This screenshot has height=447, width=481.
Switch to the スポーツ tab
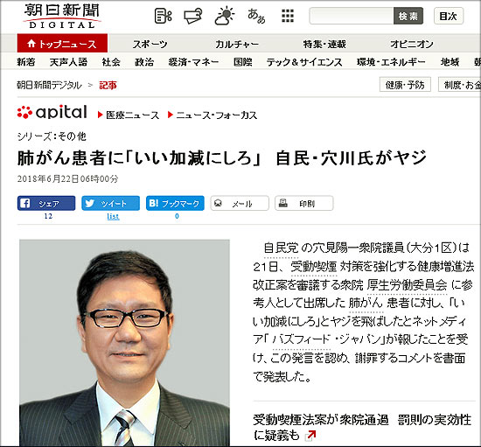150,44
